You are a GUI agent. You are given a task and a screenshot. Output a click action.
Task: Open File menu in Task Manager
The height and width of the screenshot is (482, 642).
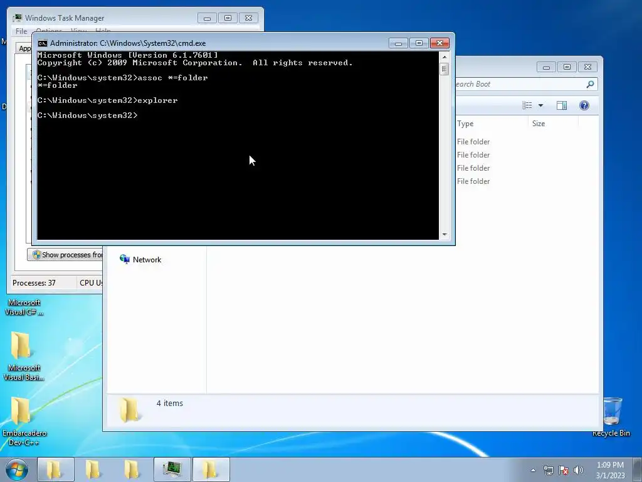click(21, 31)
